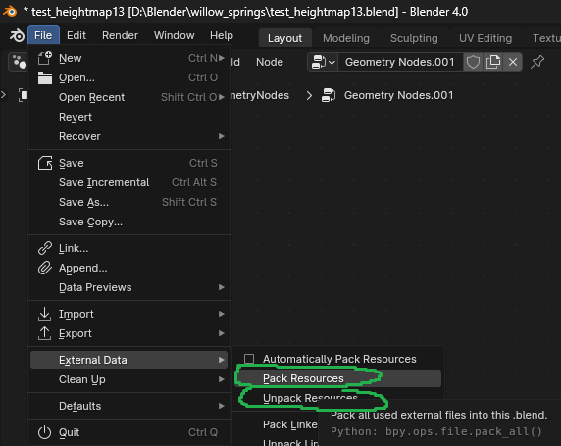The width and height of the screenshot is (561, 446).
Task: Expand the Clean Up submenu
Action: [x=129, y=379]
